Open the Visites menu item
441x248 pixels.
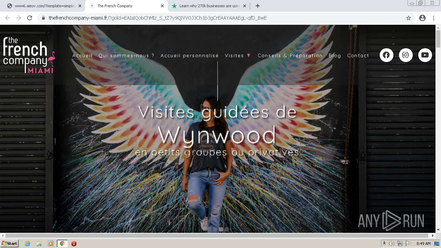(234, 55)
